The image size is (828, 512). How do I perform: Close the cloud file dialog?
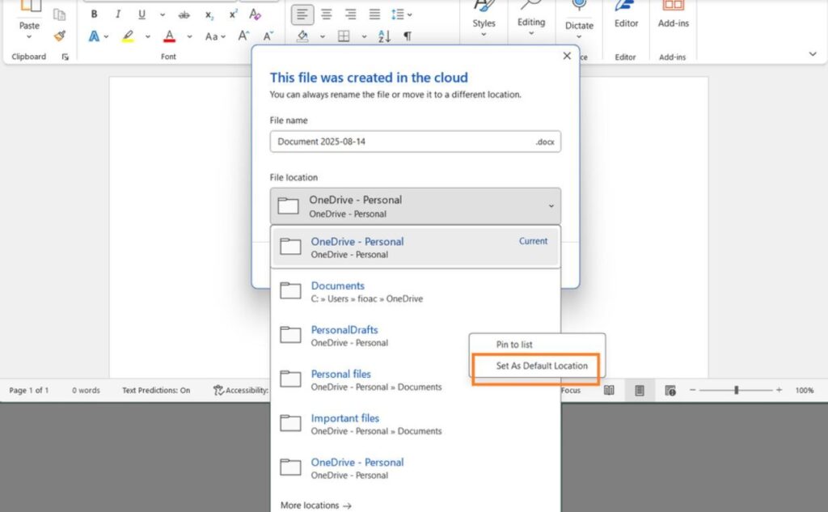[x=567, y=56]
